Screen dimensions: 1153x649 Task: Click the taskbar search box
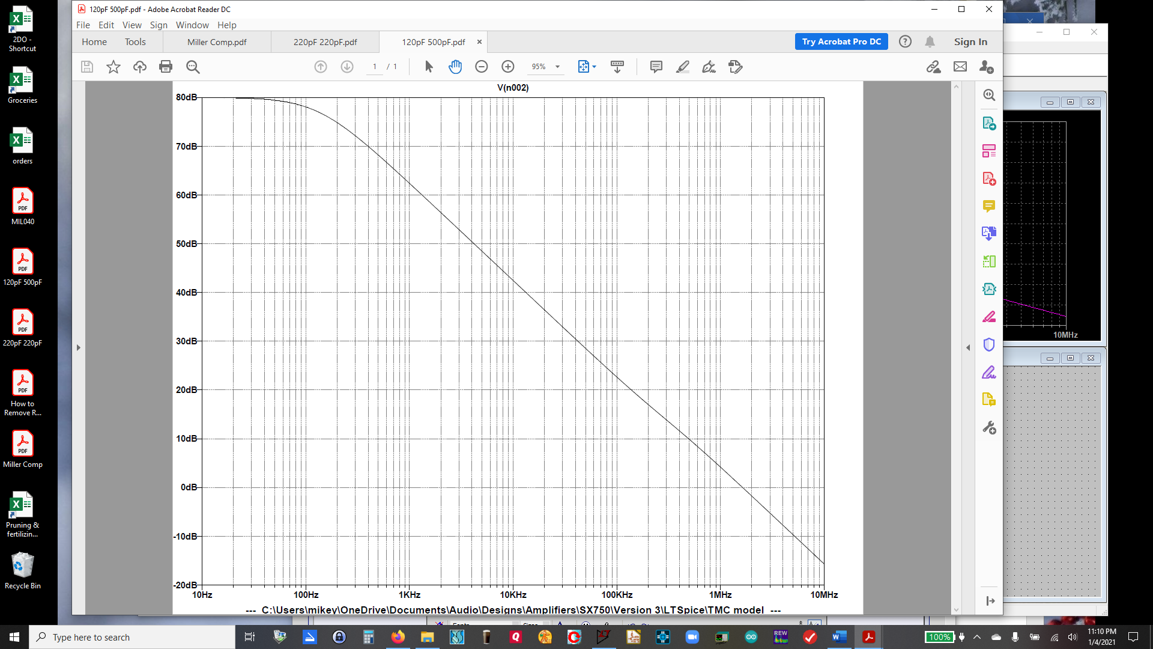132,637
